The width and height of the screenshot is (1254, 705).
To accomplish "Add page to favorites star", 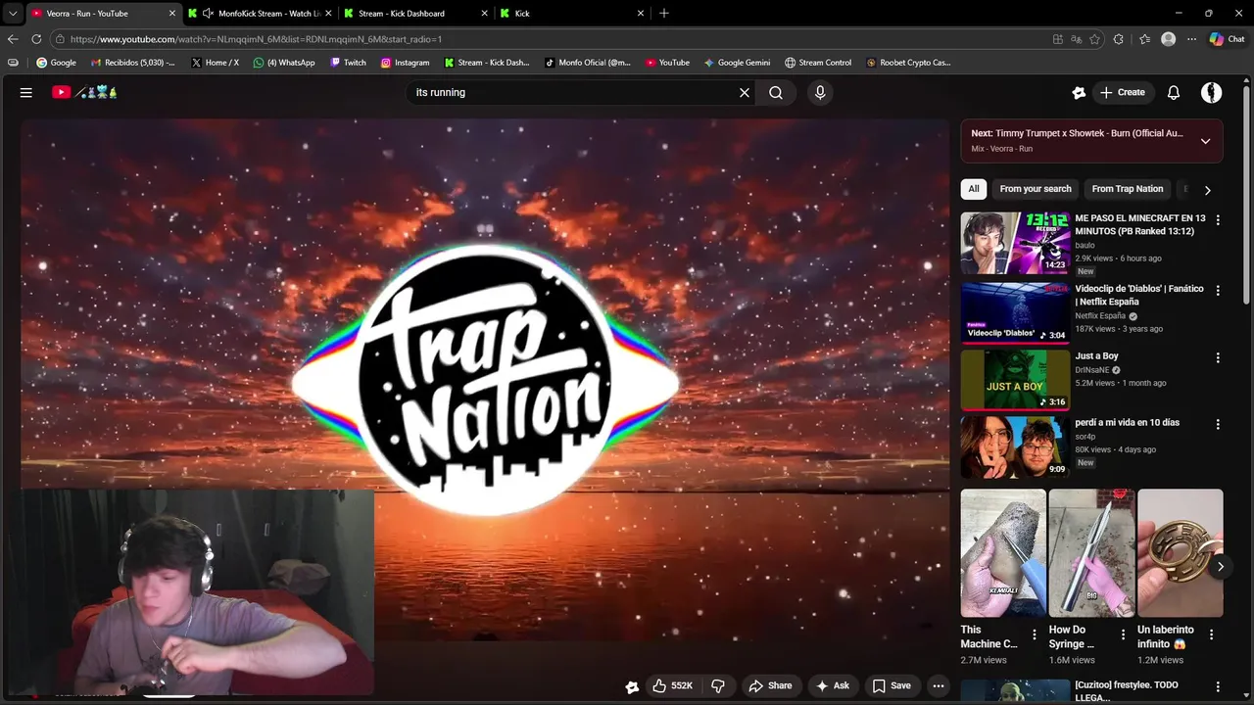I will 1094,39.
